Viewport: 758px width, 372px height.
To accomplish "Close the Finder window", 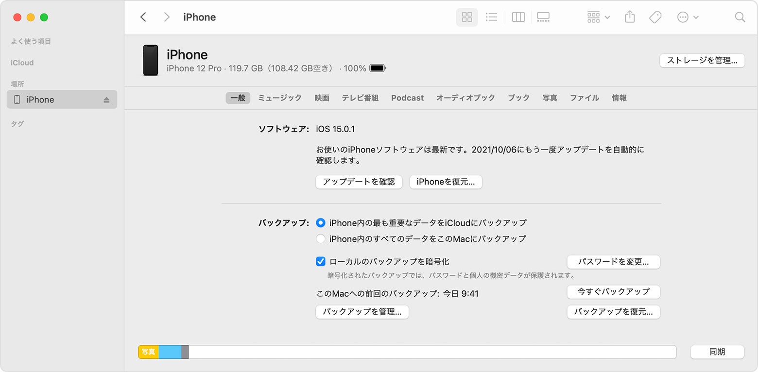I will point(17,17).
